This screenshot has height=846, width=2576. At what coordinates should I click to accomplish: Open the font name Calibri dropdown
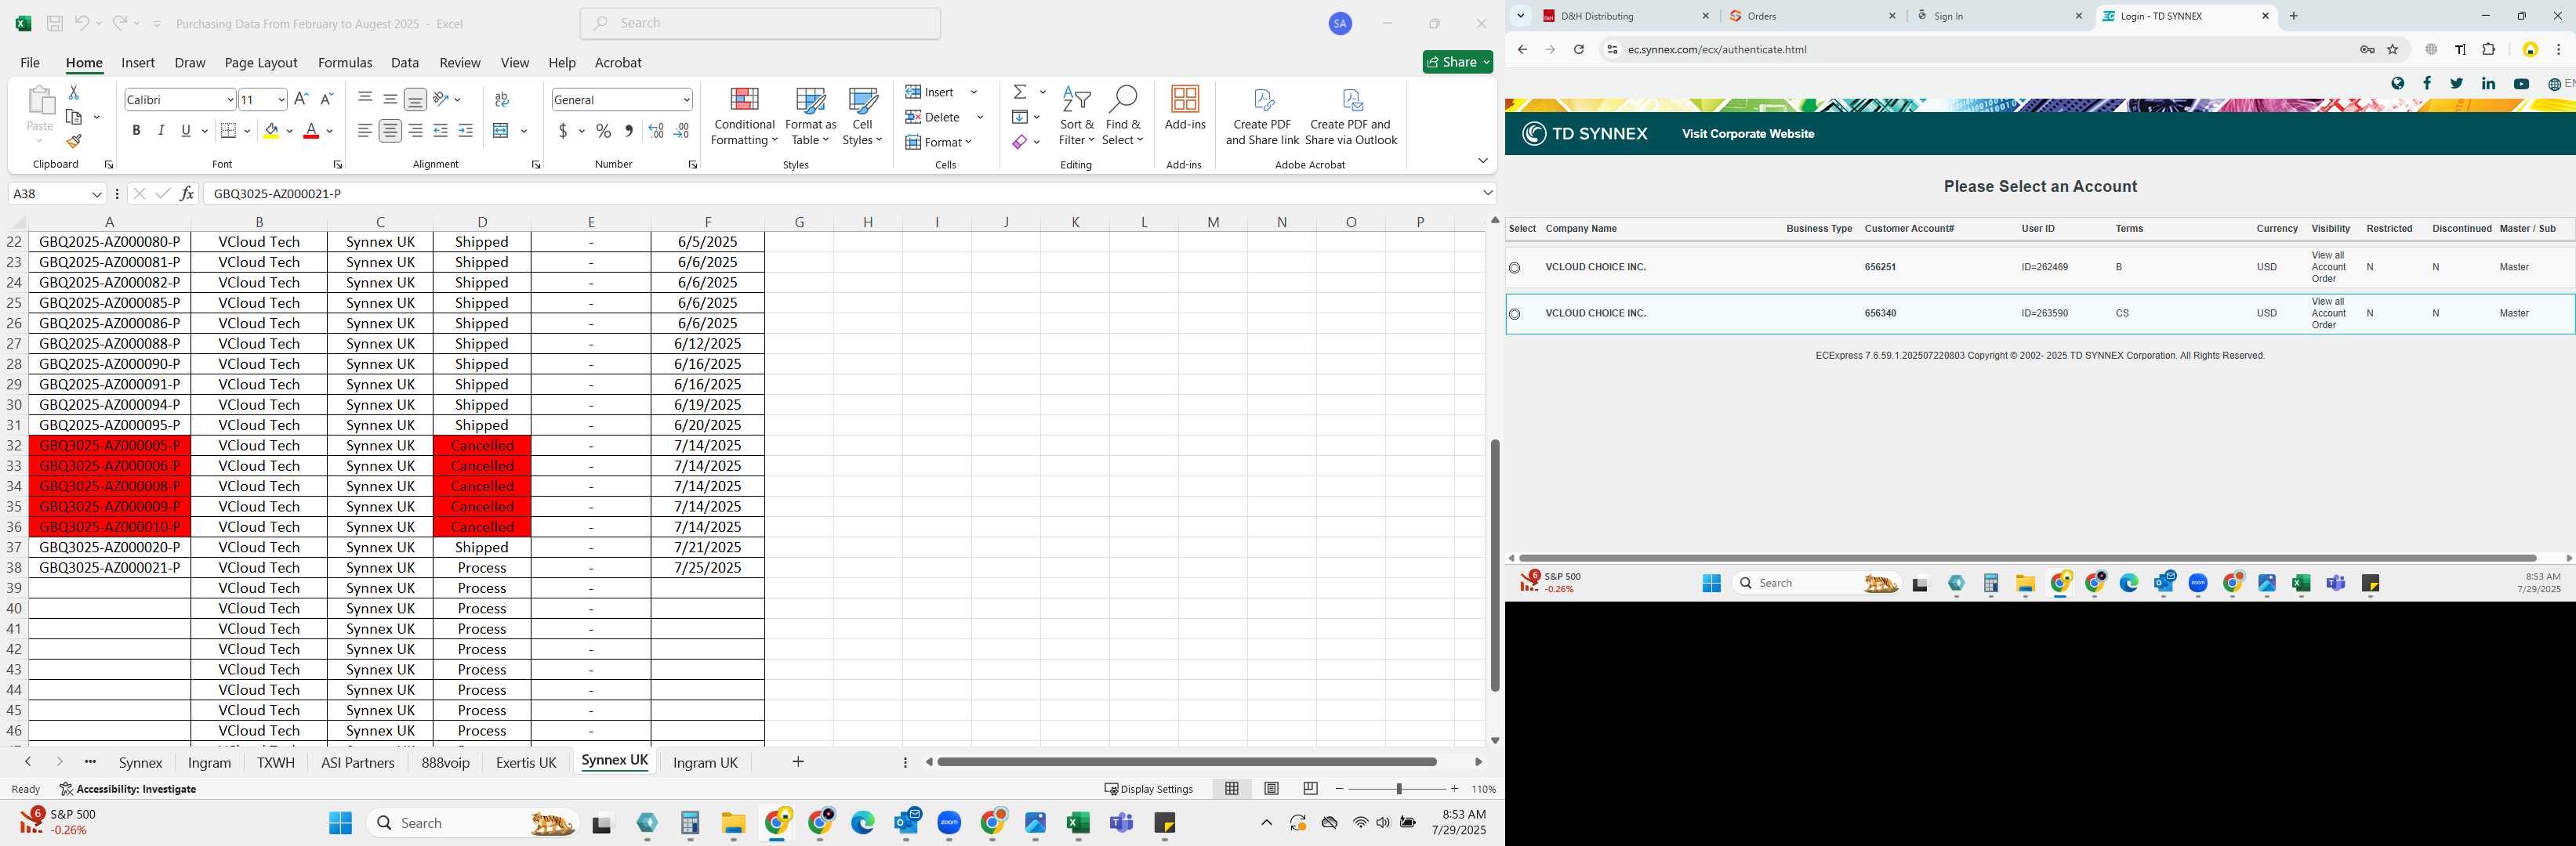(230, 100)
